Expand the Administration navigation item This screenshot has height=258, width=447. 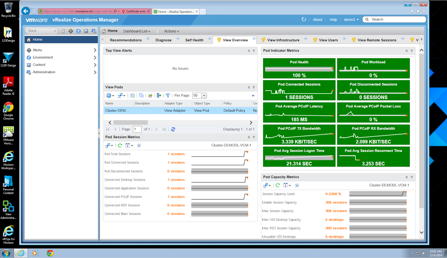pos(95,72)
